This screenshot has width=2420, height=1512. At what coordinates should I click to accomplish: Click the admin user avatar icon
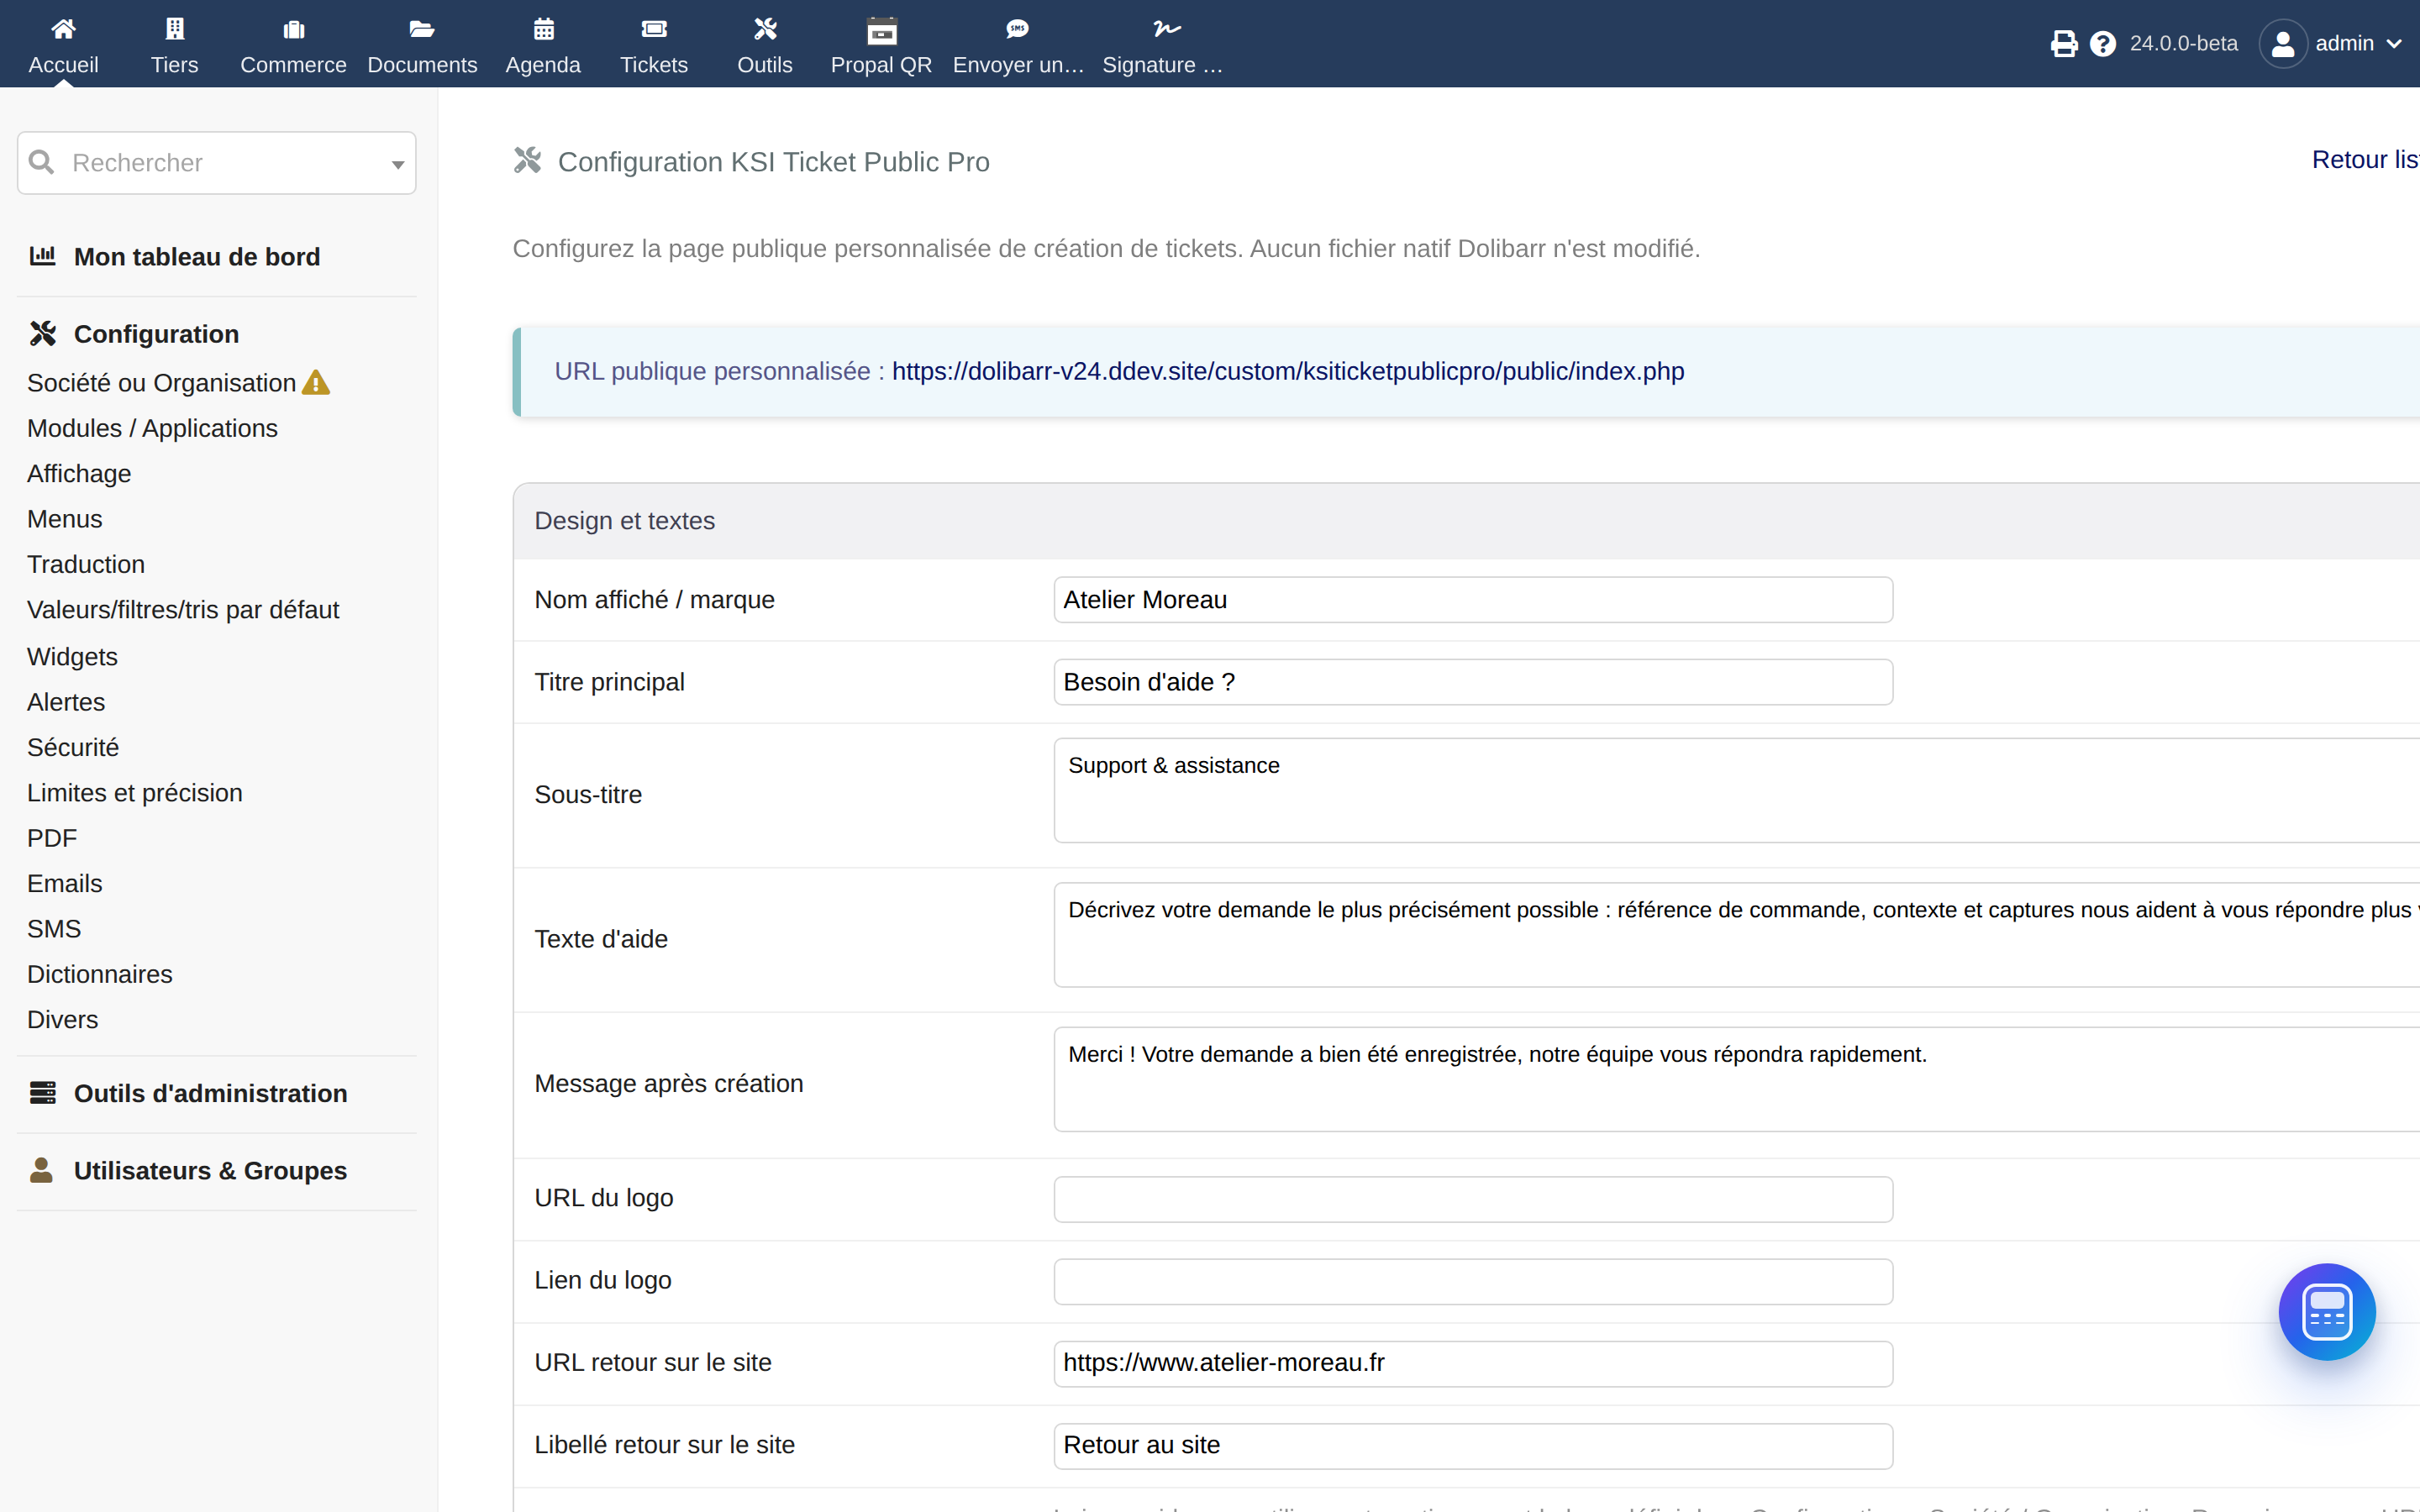pos(2282,44)
